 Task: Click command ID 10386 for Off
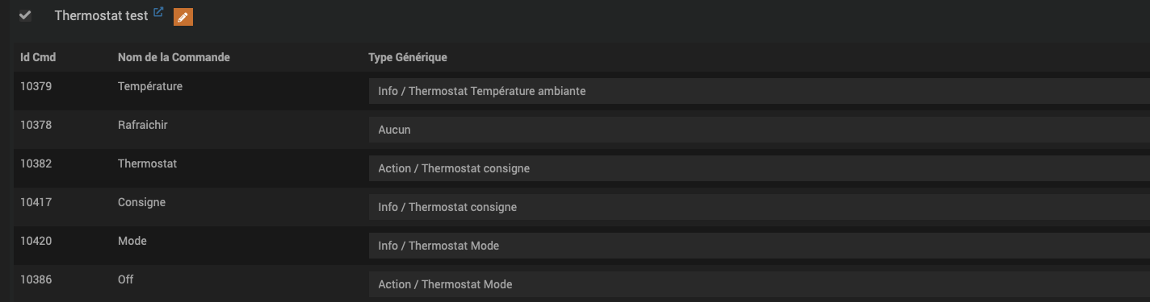(x=36, y=279)
